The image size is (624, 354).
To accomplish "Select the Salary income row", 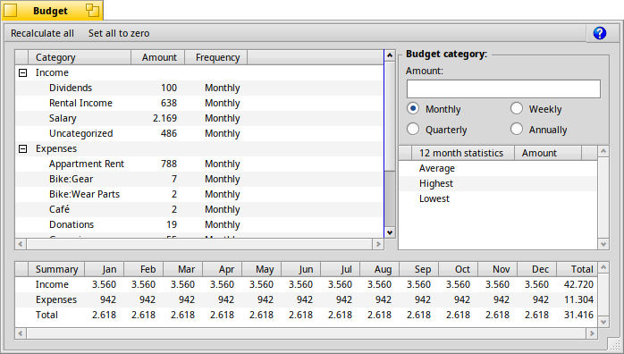I will click(199, 119).
